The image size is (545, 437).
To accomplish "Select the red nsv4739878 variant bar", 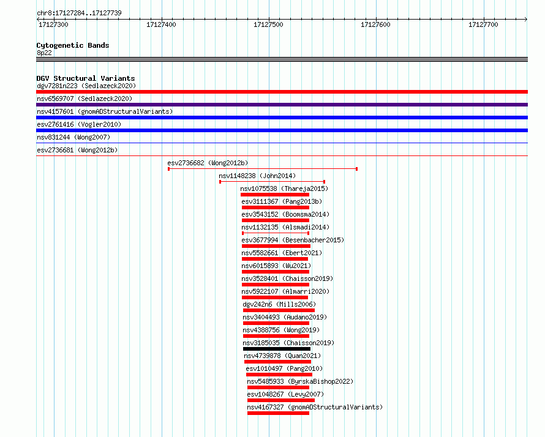I will click(x=278, y=362).
